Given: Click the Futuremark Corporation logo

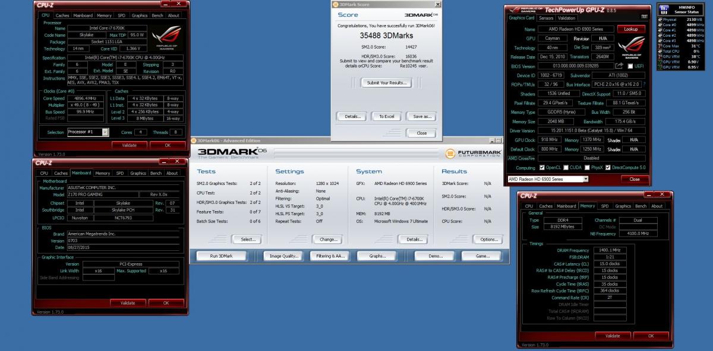Looking at the screenshot, I should point(473,154).
